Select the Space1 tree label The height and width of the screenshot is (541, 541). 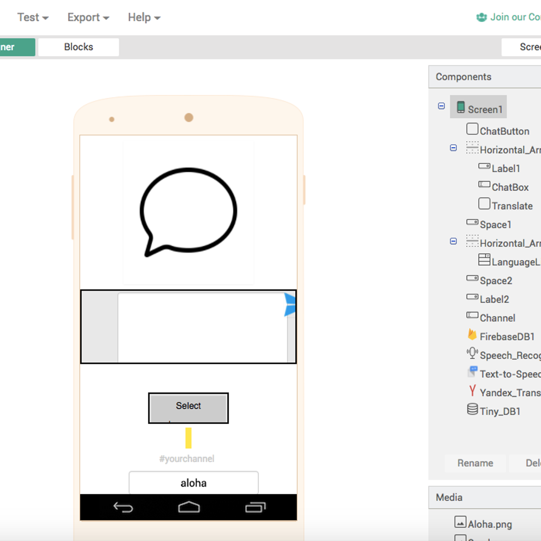point(496,225)
